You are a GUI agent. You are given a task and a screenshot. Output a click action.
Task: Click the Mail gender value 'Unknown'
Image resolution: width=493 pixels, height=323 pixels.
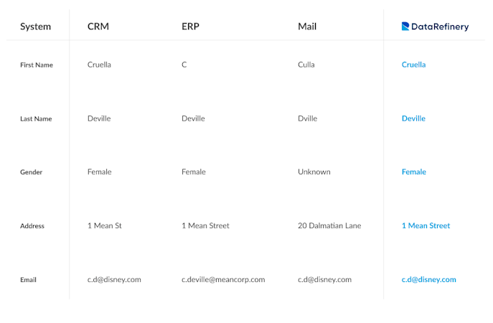314,172
